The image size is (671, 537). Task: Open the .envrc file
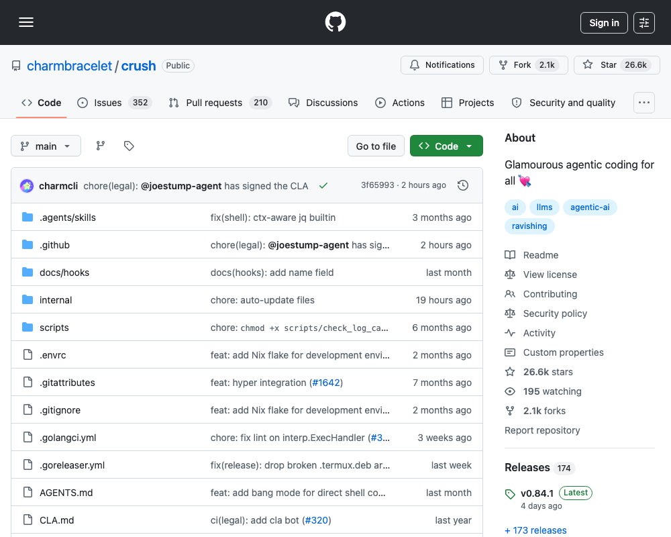(x=52, y=355)
